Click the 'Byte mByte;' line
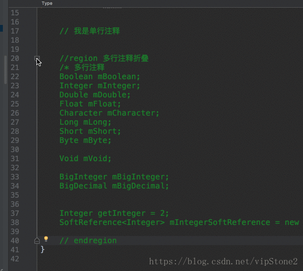The height and width of the screenshot is (271, 303). point(85,141)
